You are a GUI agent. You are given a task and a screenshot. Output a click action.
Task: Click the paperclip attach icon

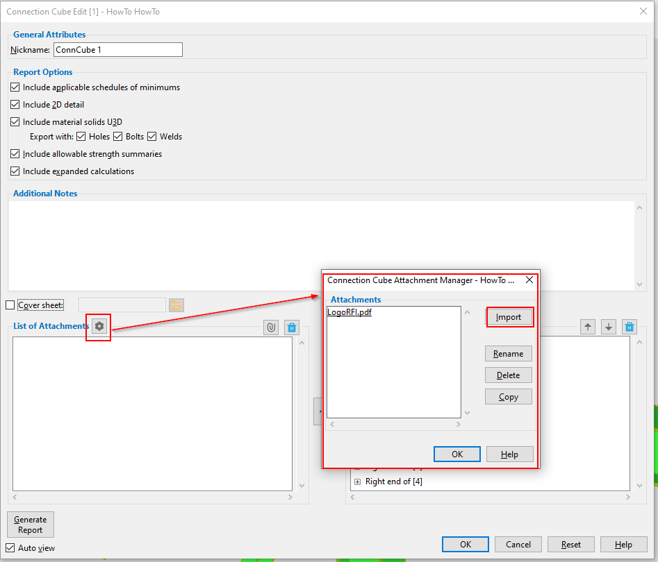click(x=271, y=327)
